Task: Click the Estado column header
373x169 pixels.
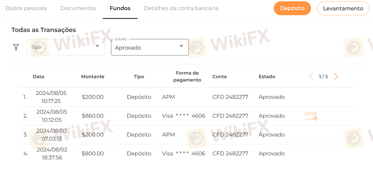Action: 267,77
